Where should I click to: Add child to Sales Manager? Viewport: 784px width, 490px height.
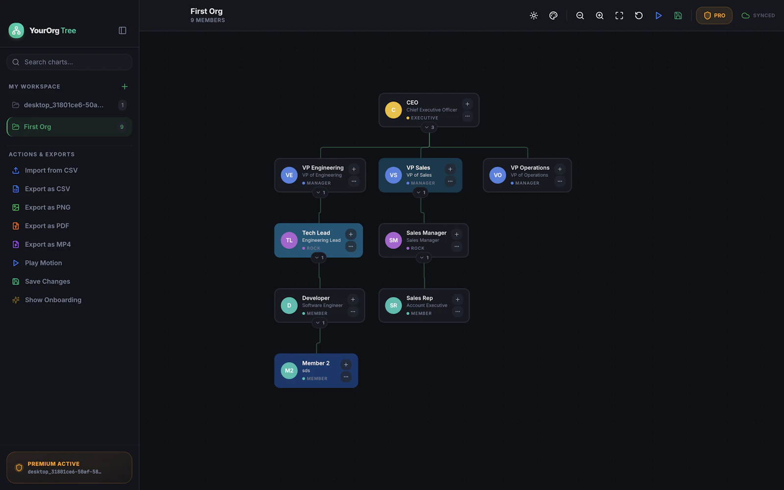(457, 234)
